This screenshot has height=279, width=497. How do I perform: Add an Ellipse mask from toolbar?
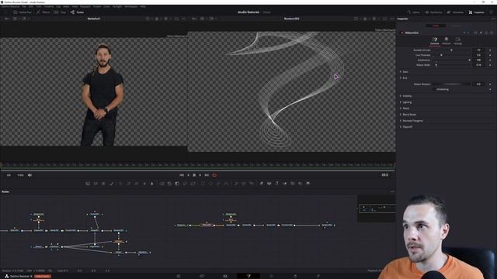[210, 184]
